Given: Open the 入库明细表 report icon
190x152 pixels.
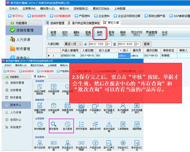Looking at the screenshot, I should point(123,125).
